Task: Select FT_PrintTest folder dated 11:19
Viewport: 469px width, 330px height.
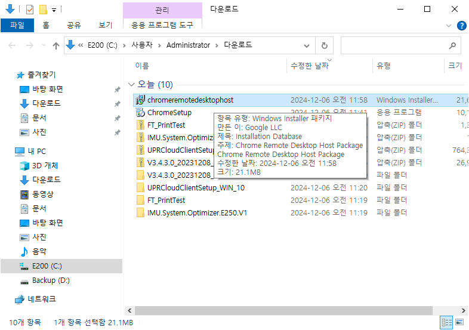Action: click(x=166, y=201)
